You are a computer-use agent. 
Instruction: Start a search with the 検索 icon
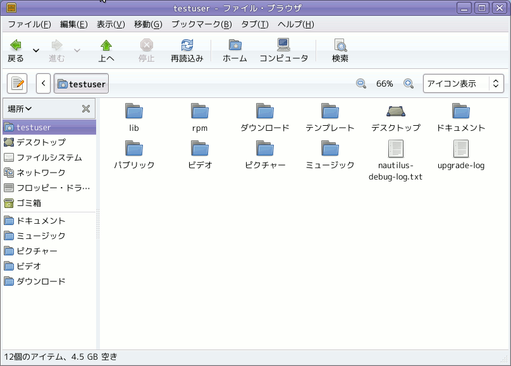click(x=340, y=46)
